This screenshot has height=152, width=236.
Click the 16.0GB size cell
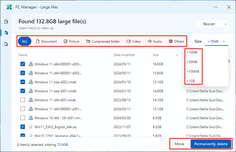(x=158, y=64)
